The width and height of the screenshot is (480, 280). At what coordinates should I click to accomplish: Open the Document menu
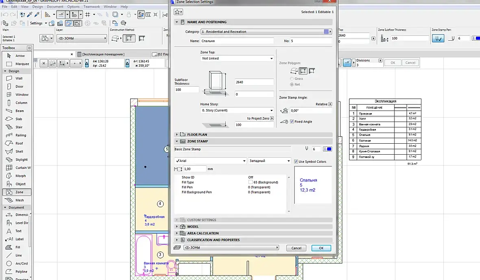pos(55,7)
